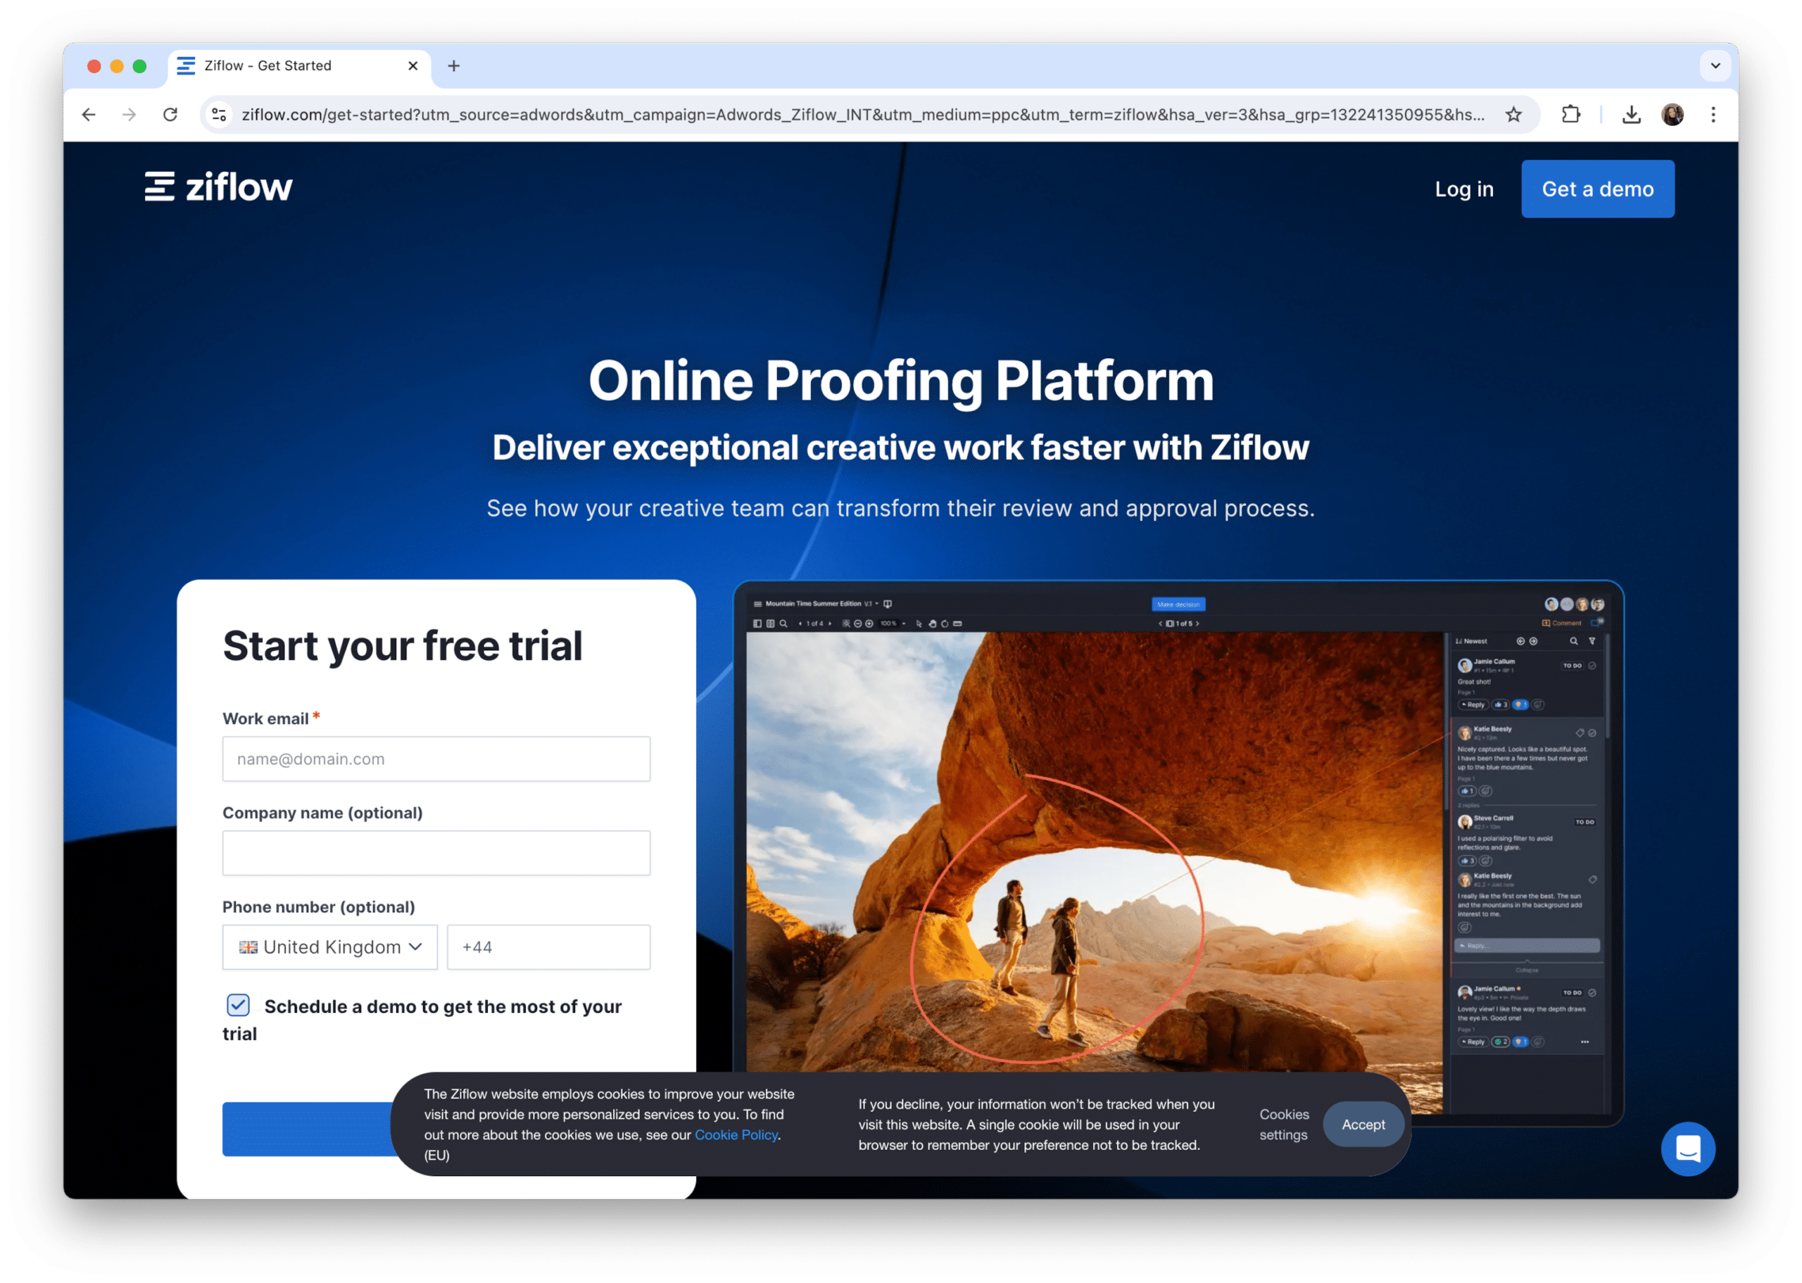Click the +44 phone number field
1802x1283 pixels.
pyautogui.click(x=548, y=947)
